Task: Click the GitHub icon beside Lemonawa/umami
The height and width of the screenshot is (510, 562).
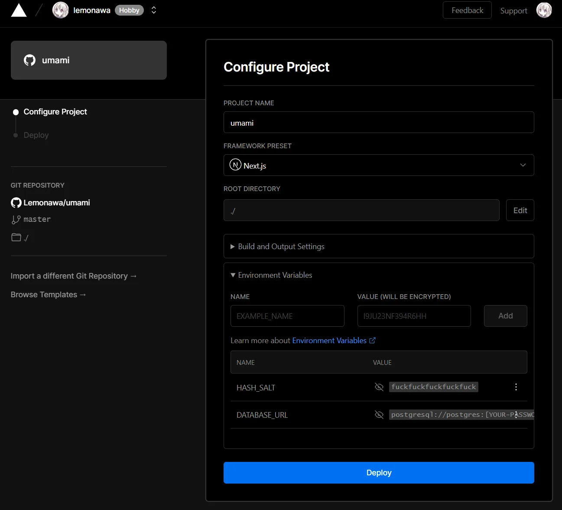Action: coord(16,203)
